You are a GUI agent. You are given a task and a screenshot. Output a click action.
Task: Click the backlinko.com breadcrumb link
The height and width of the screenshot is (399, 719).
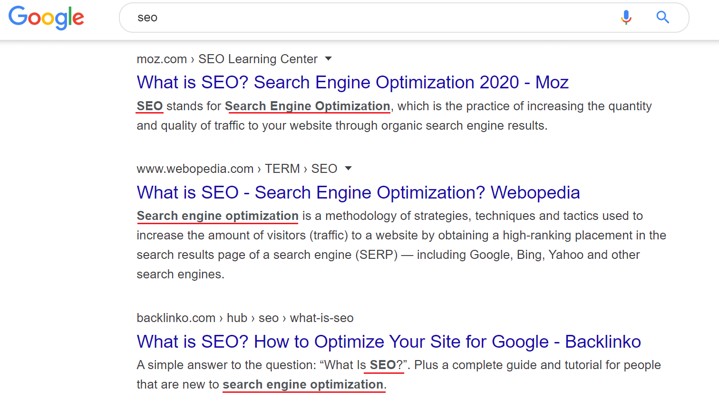pos(176,318)
